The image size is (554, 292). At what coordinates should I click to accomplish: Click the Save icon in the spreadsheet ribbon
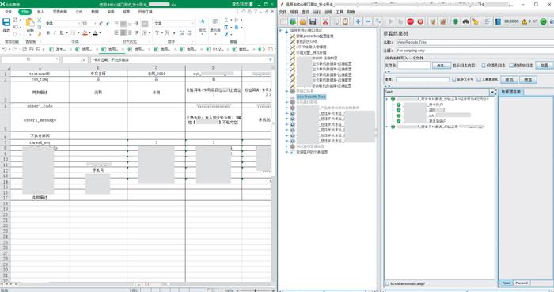[6, 23]
